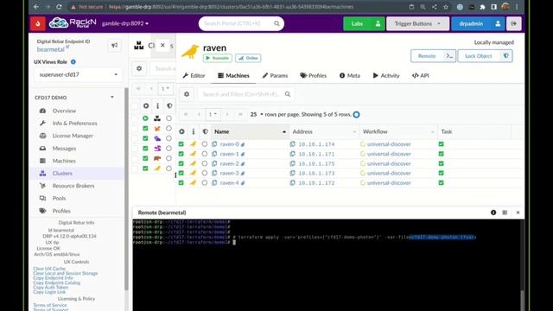This screenshot has height=311, width=553.
Task: Switch to the Profiles tab of raven
Action: [x=313, y=75]
